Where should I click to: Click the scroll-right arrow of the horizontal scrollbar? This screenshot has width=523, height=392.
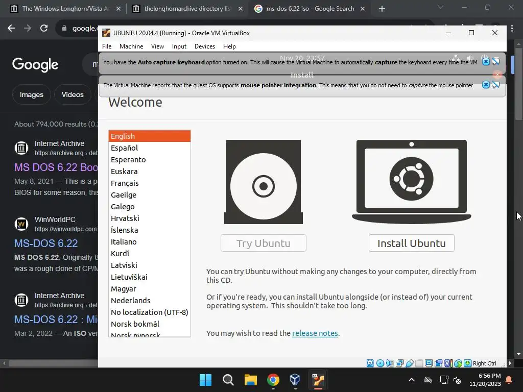[x=510, y=363]
